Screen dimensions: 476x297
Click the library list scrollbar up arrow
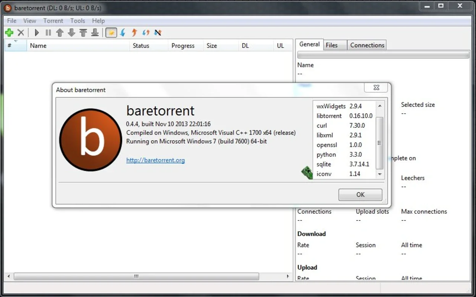pyautogui.click(x=379, y=106)
